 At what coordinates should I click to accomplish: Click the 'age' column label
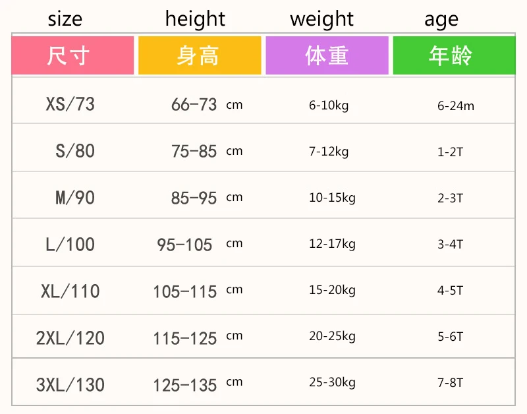click(441, 20)
